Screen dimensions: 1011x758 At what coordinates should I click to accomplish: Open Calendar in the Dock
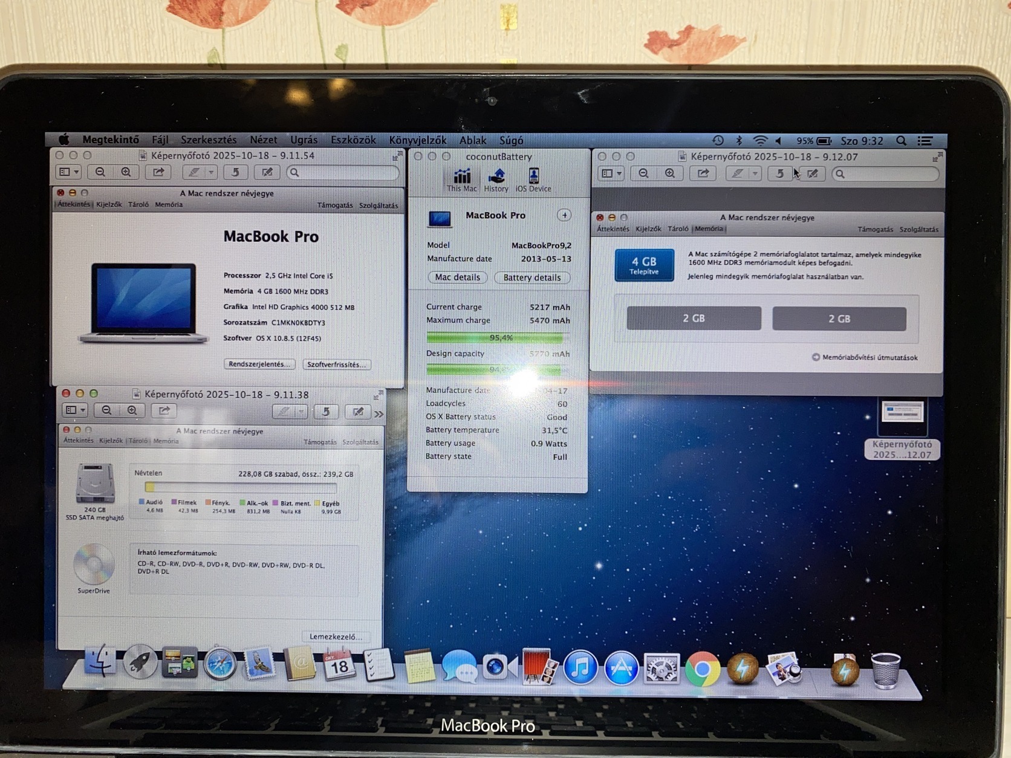339,665
